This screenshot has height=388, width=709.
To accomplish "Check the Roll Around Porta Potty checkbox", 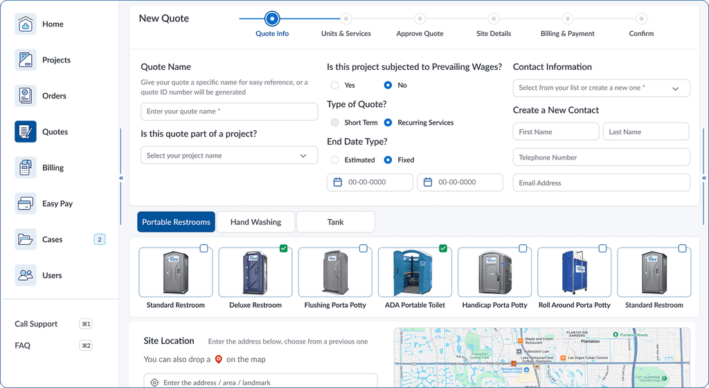I will point(603,248).
